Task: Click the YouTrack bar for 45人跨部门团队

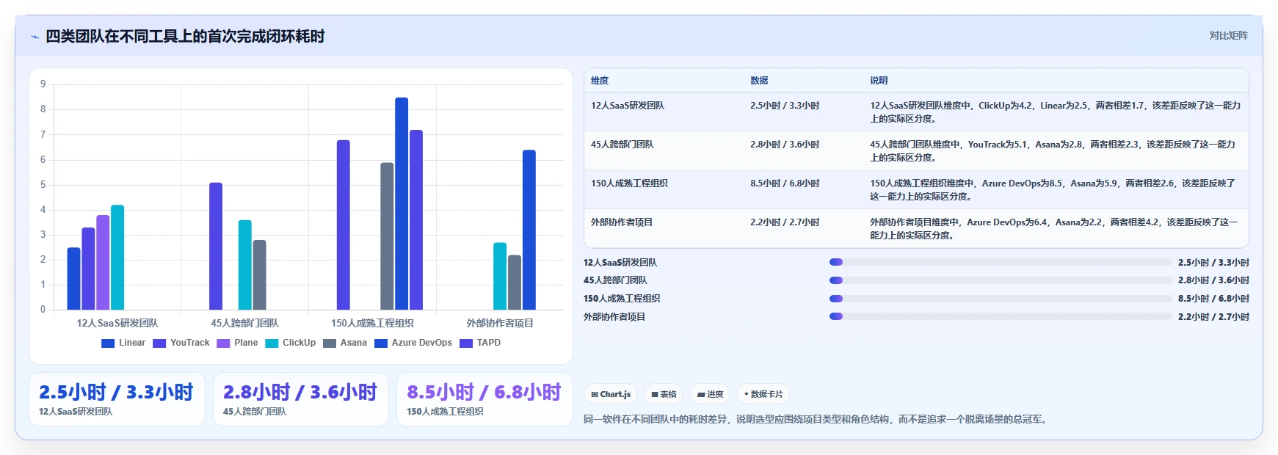Action: (x=216, y=246)
